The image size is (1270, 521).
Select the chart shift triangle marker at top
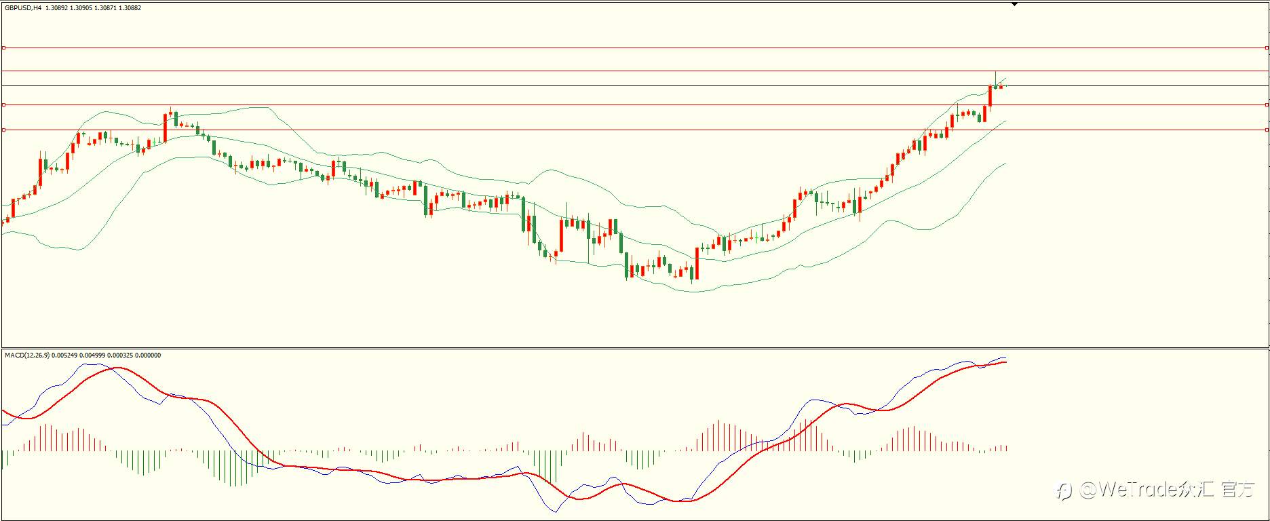pyautogui.click(x=1014, y=4)
